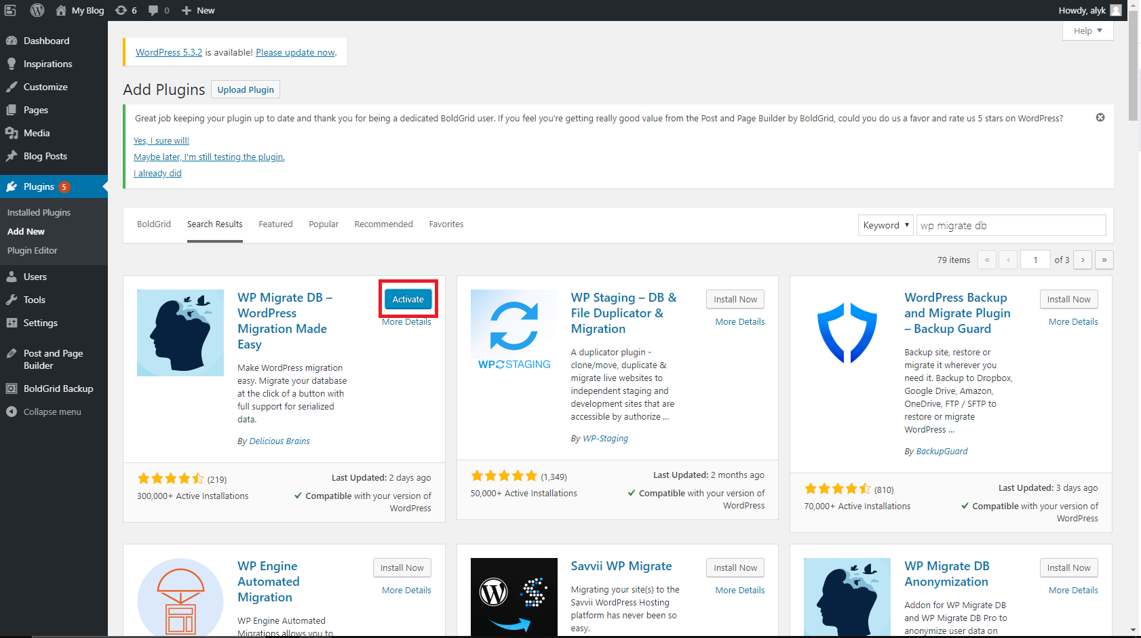Click the WordPress logo icon in admin bar
This screenshot has width=1141, height=638.
click(37, 10)
